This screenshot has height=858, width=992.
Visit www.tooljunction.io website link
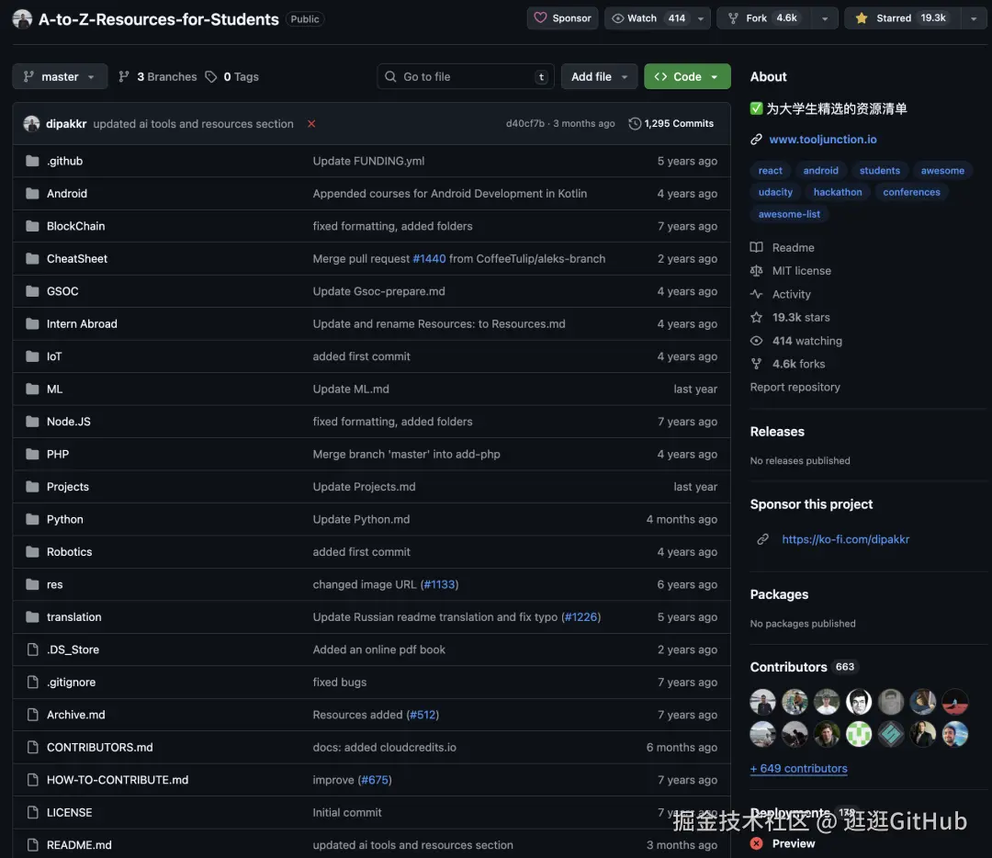coord(822,140)
